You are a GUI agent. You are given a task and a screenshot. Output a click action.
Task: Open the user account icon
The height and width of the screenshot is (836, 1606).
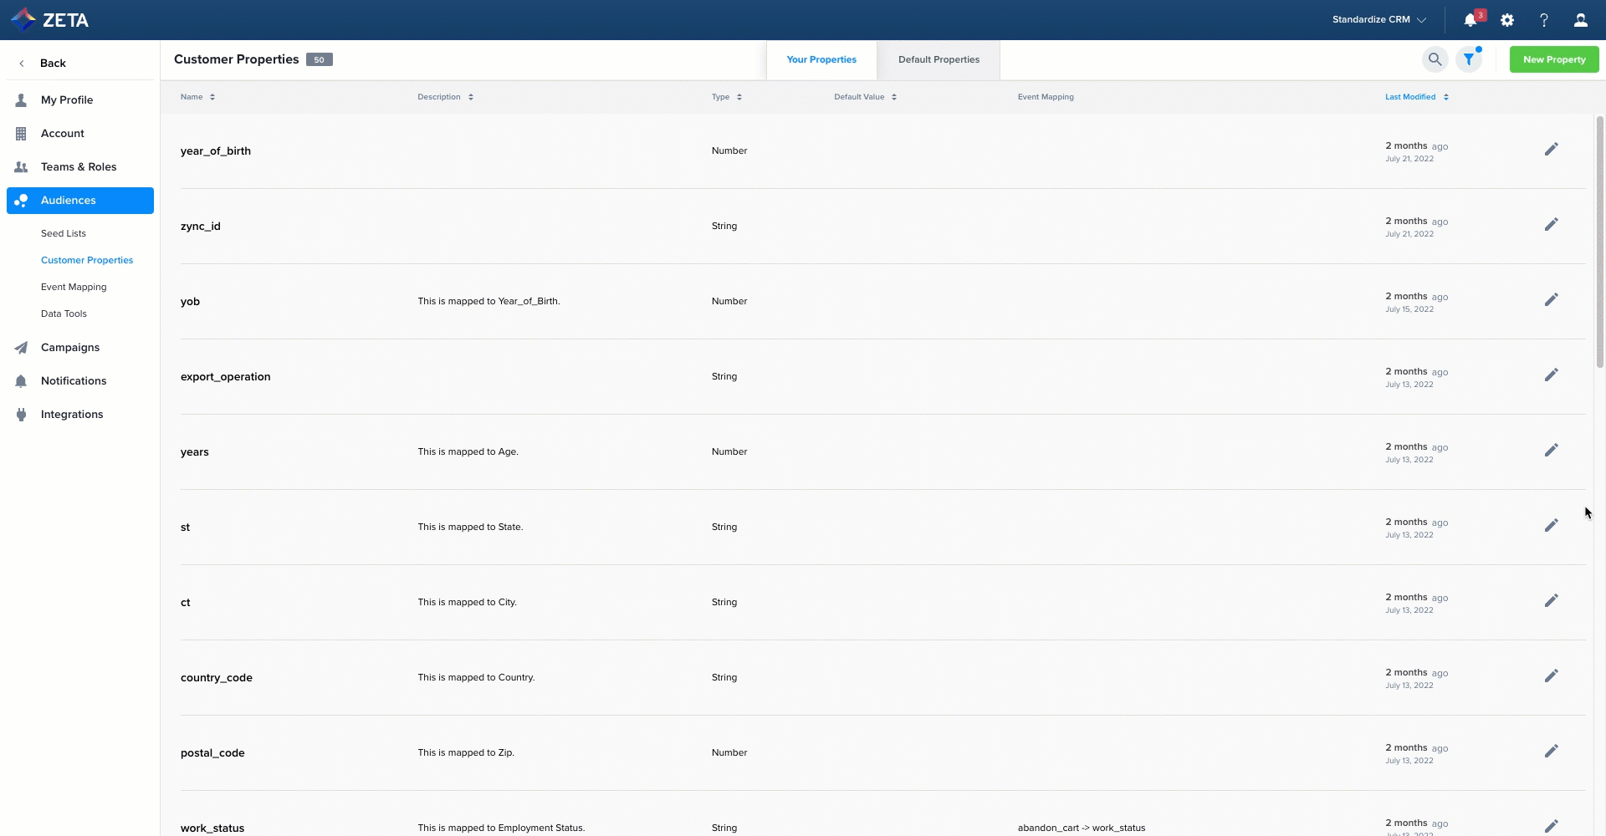tap(1580, 20)
